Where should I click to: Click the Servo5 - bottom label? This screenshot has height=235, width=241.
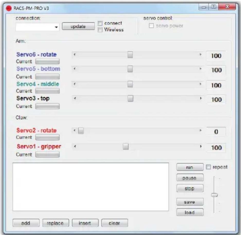[38, 69]
